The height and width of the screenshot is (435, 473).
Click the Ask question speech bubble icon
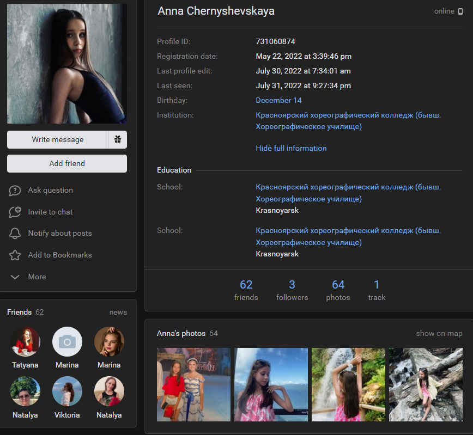[x=15, y=191]
